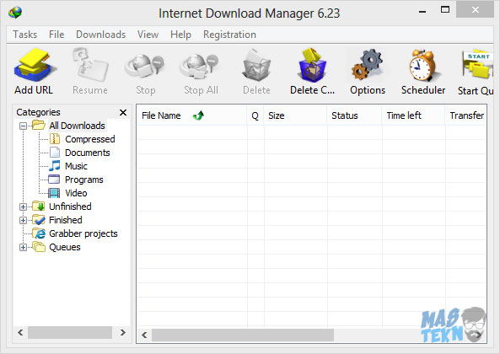Image resolution: width=500 pixels, height=354 pixels.
Task: Expand the Finished tree node
Action: coord(23,220)
